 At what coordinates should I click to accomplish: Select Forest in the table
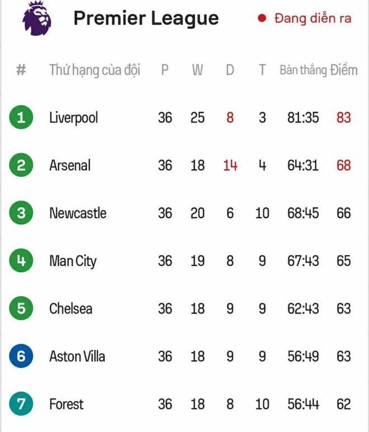67,404
